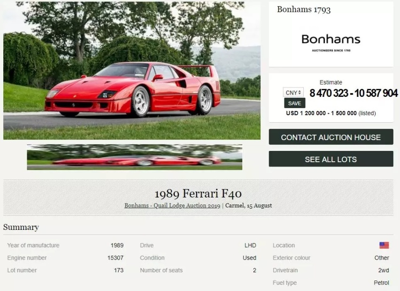Open the Bonhams Quail Lodge Auction 2019 link
Screen dimensions: 400x291
pyautogui.click(x=172, y=205)
